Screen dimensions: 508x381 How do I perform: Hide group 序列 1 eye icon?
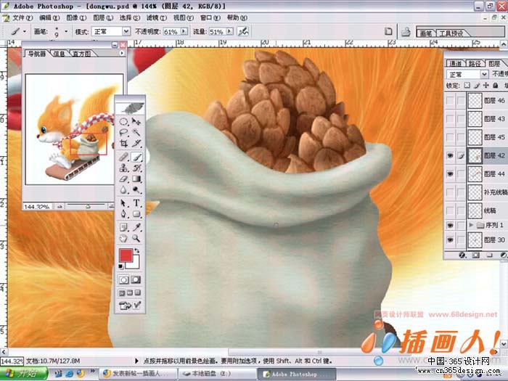(450, 225)
